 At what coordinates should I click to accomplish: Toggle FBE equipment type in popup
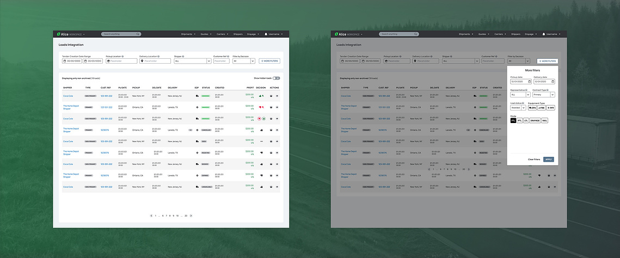[541, 107]
